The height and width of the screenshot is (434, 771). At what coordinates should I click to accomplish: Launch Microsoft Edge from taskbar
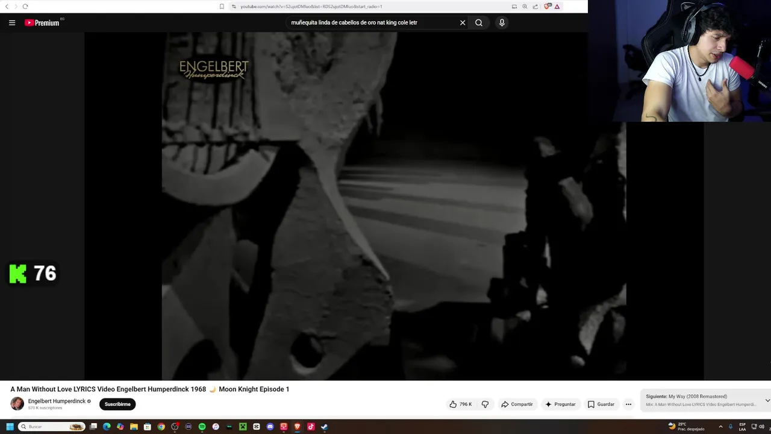tap(107, 427)
